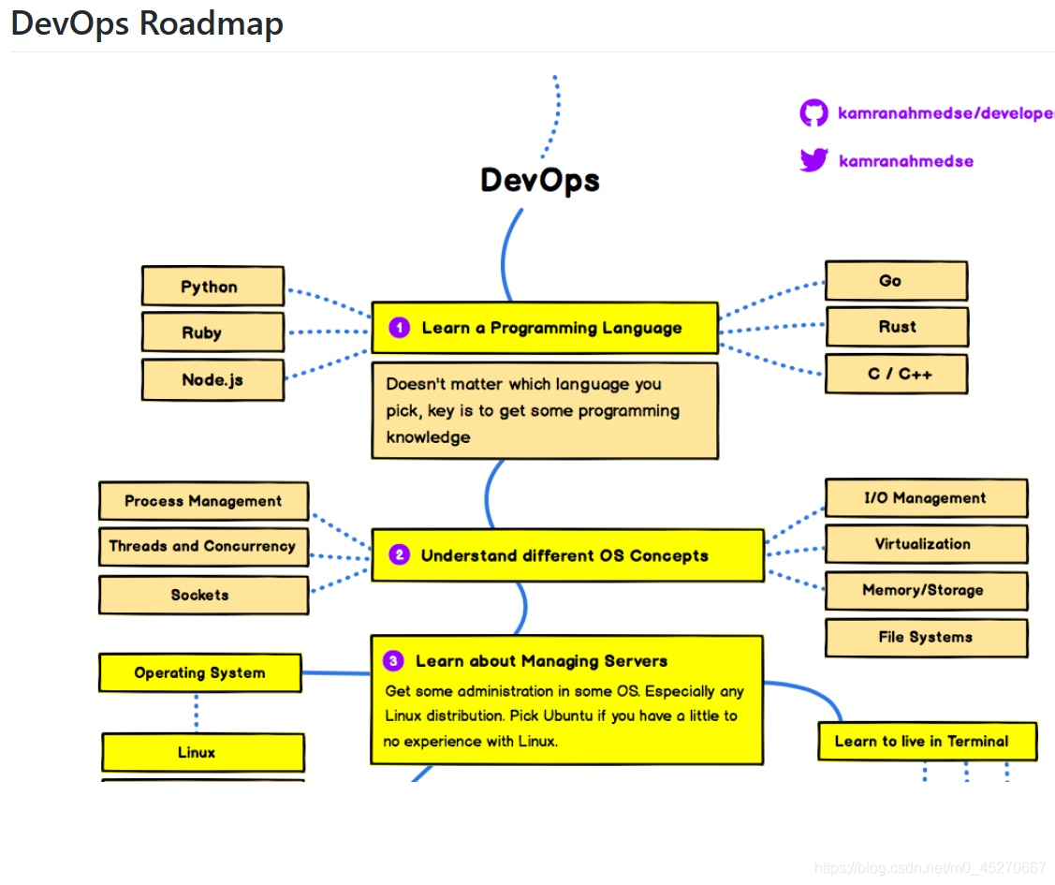Click Learn a Programming Language step

[545, 328]
